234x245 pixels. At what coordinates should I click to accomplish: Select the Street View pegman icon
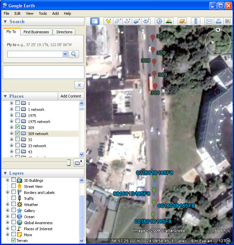(x=19, y=187)
